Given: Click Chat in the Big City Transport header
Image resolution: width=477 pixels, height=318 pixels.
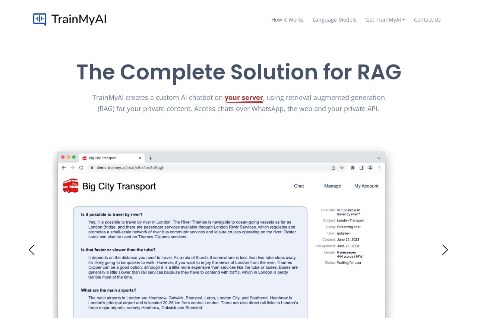Looking at the screenshot, I should click(x=299, y=186).
